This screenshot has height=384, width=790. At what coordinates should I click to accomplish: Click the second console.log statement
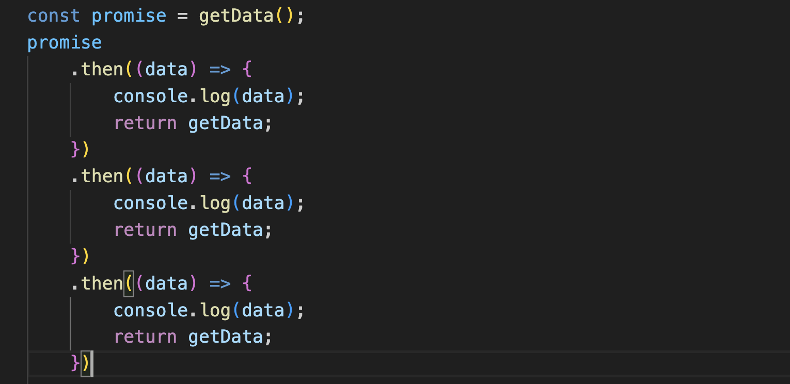(210, 203)
